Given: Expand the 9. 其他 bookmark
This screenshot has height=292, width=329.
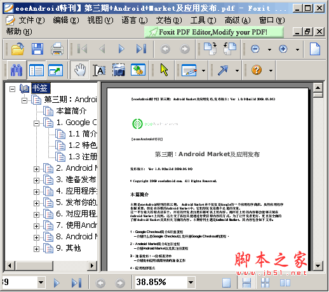Looking at the screenshot, I should pyautogui.click(x=36, y=249).
